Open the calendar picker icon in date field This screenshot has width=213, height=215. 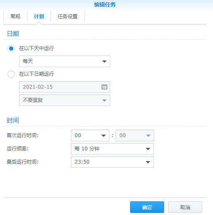pyautogui.click(x=104, y=87)
